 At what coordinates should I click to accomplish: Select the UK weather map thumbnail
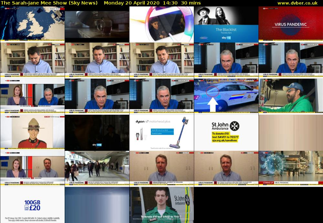tap(32, 24)
